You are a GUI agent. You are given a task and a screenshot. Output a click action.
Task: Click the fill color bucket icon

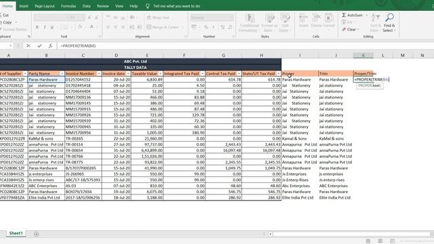(80, 27)
